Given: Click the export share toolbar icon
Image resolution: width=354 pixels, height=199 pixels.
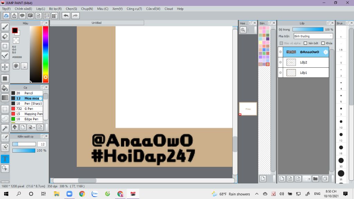Looking at the screenshot, I should [14, 16].
